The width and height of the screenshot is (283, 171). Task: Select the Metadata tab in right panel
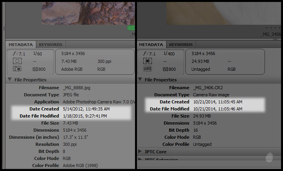152,45
